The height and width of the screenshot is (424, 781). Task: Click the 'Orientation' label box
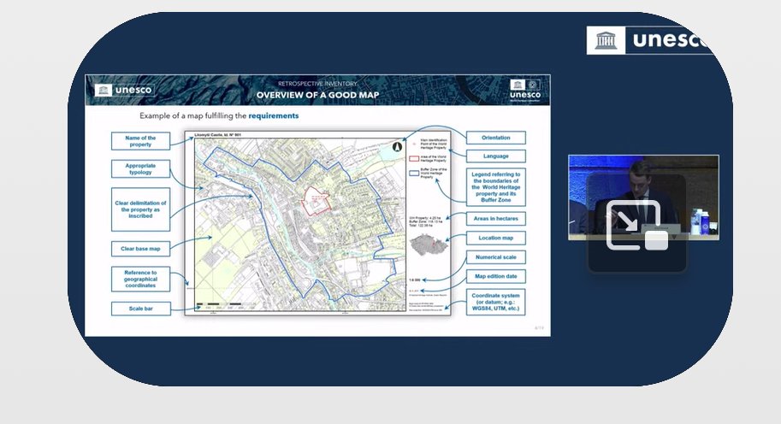pyautogui.click(x=495, y=138)
